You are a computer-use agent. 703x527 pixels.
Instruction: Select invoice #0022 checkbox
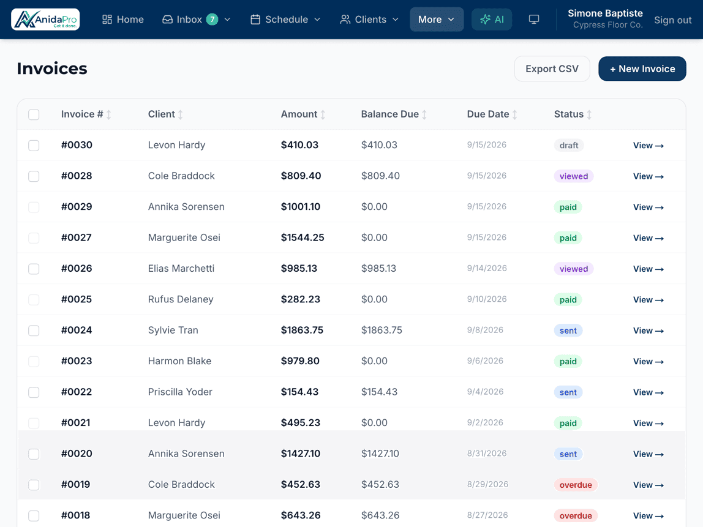(34, 392)
